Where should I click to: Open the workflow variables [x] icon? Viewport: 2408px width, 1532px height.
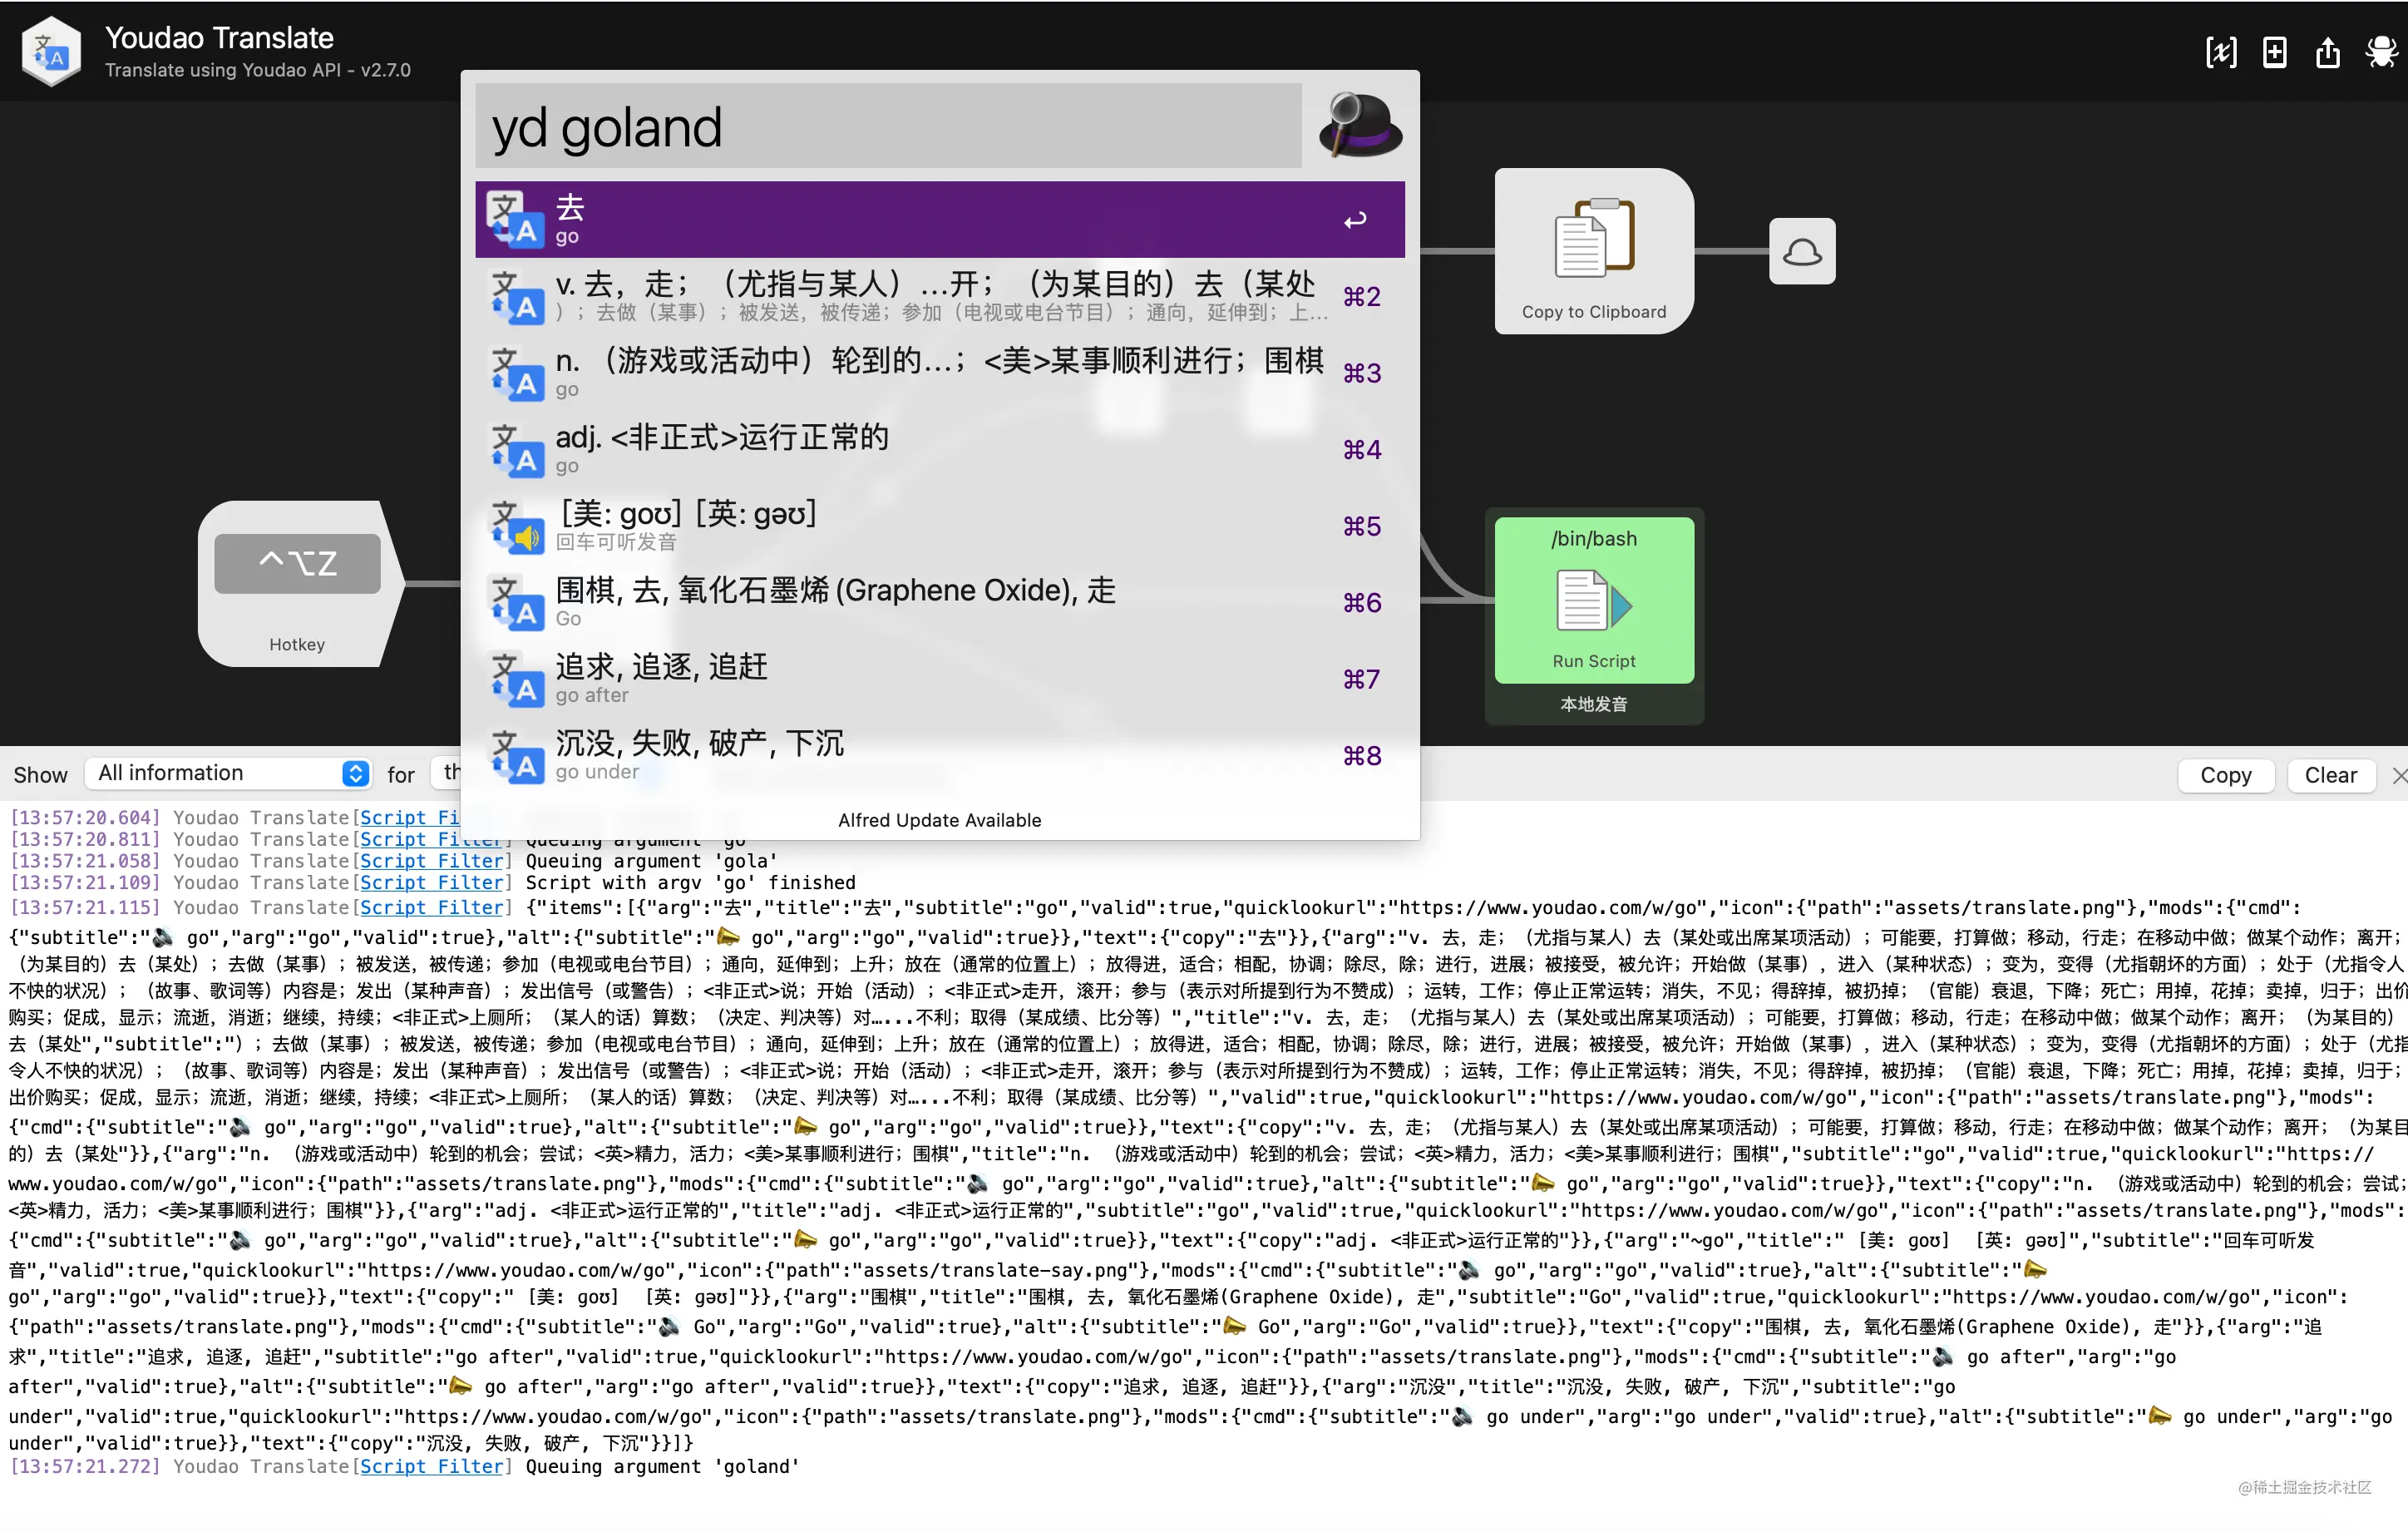click(2221, 52)
